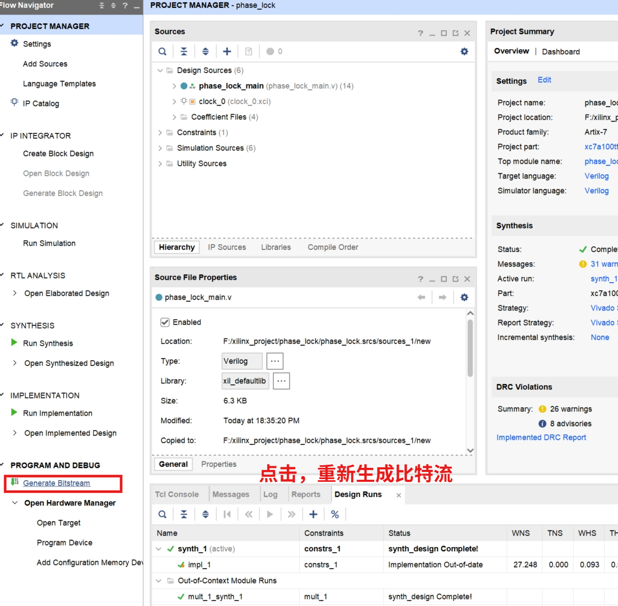Screen dimensions: 618x606
Task: Expand the Coefficient Files folder
Action: pyautogui.click(x=174, y=117)
